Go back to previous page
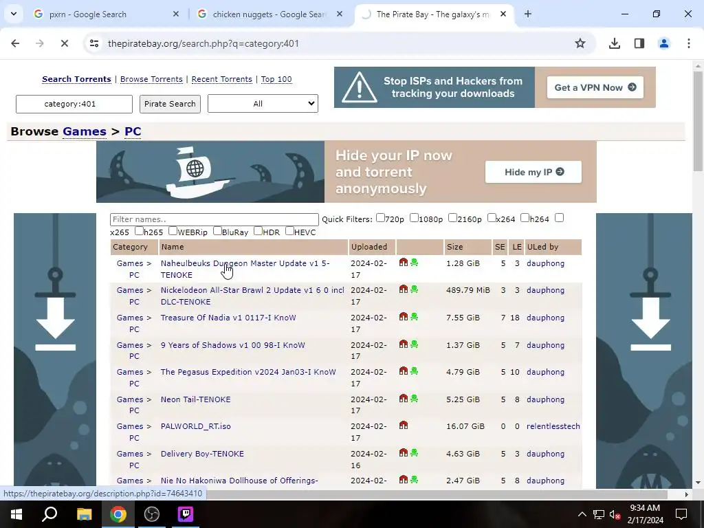The height and width of the screenshot is (528, 704). 15,43
